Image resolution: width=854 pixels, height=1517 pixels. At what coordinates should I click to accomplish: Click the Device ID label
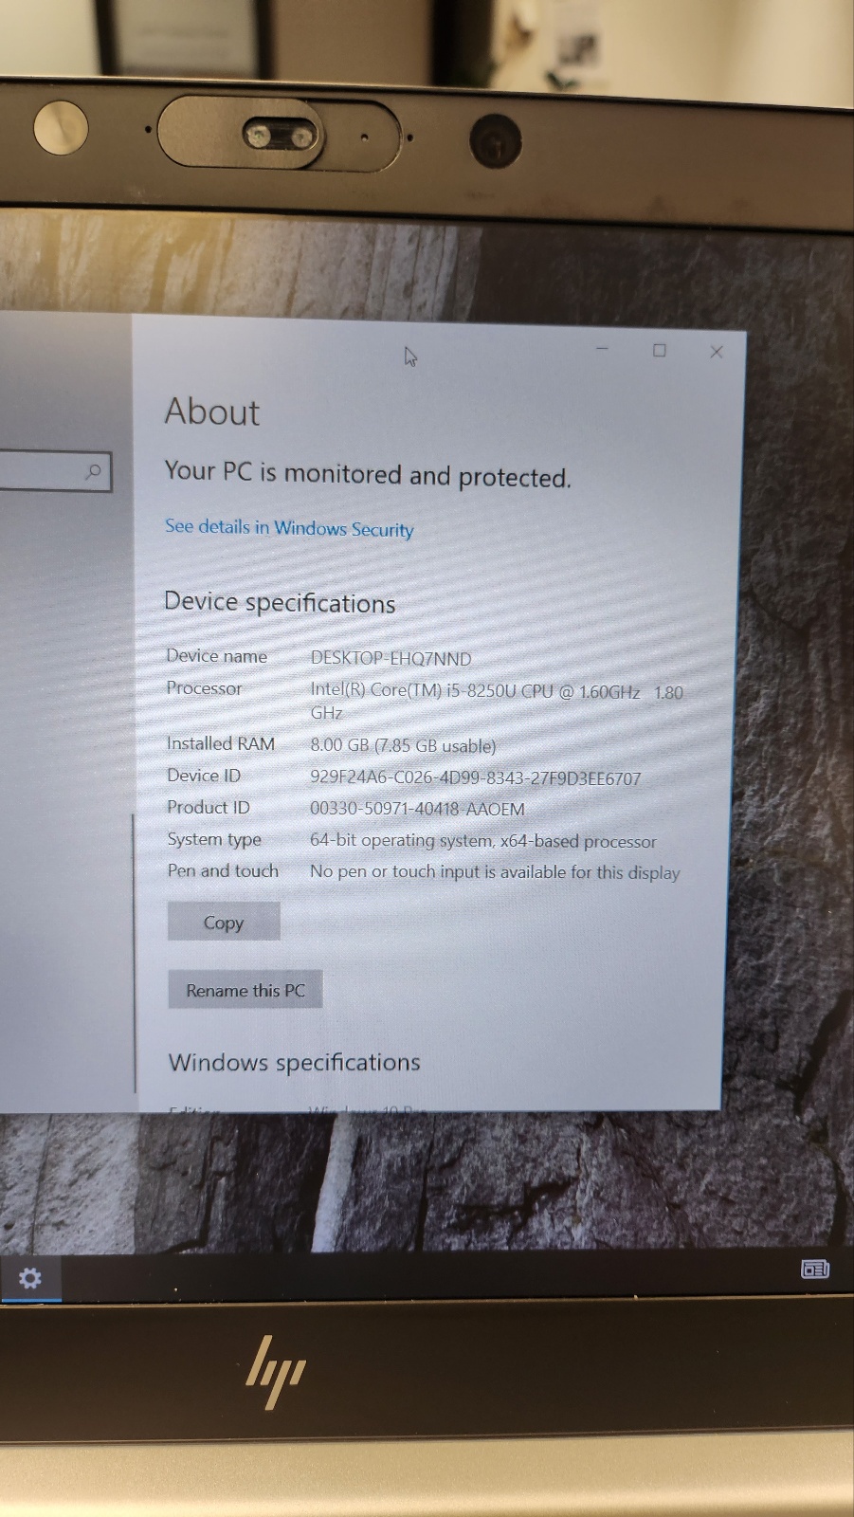point(204,776)
